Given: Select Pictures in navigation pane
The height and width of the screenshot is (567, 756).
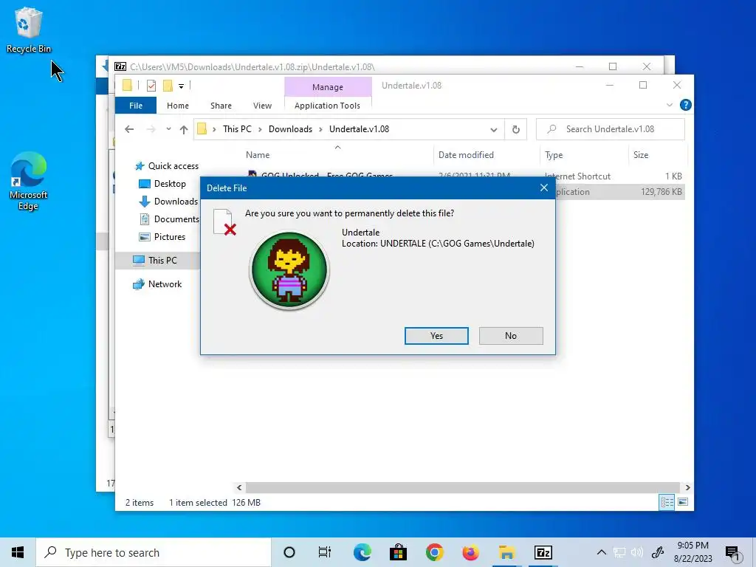Looking at the screenshot, I should pos(162,237).
